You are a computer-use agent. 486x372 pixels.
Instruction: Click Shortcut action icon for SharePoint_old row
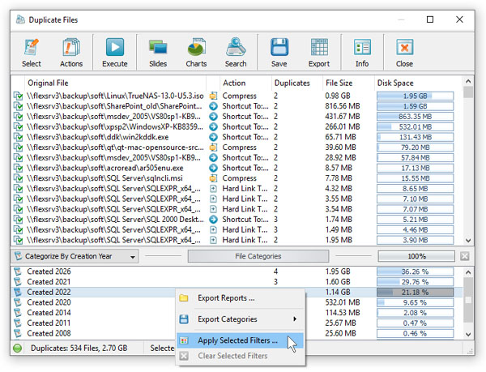(x=213, y=106)
